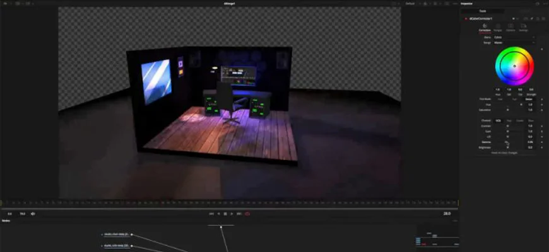Viewport: 549px width, 252px height.
Task: Set Tint Mode to Fast
Action: (x=500, y=100)
